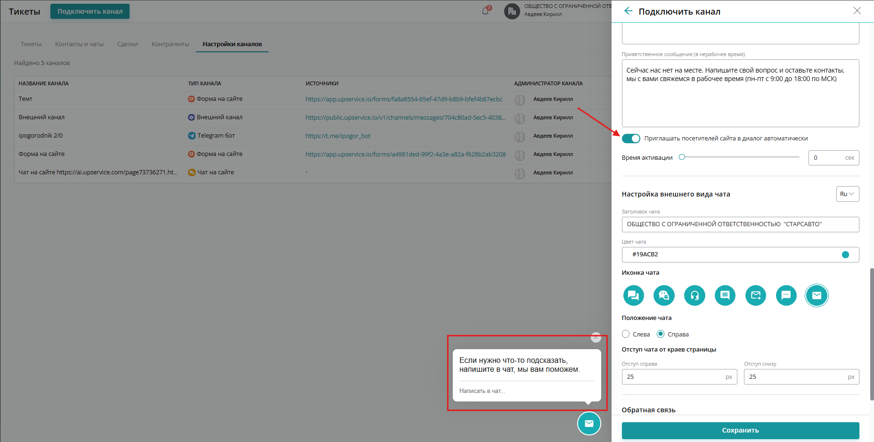Click the Время активации slider handle
Image resolution: width=874 pixels, height=442 pixels.
[682, 157]
